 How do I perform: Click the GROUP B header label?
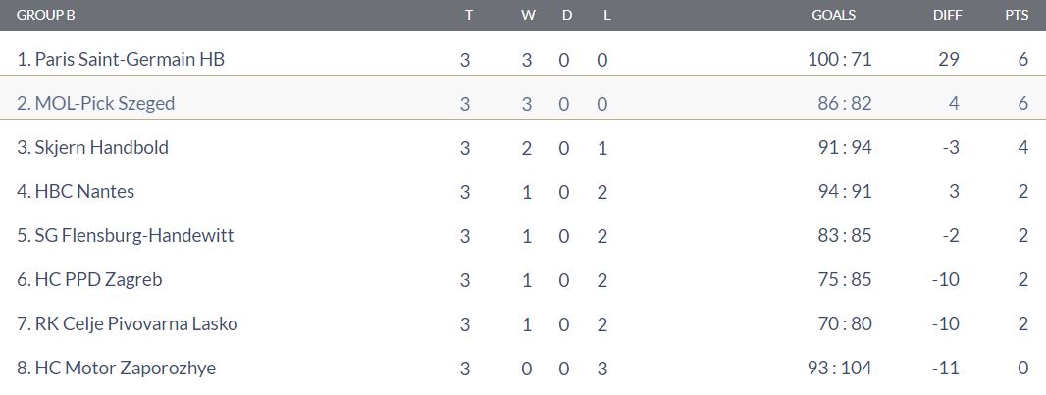click(45, 16)
